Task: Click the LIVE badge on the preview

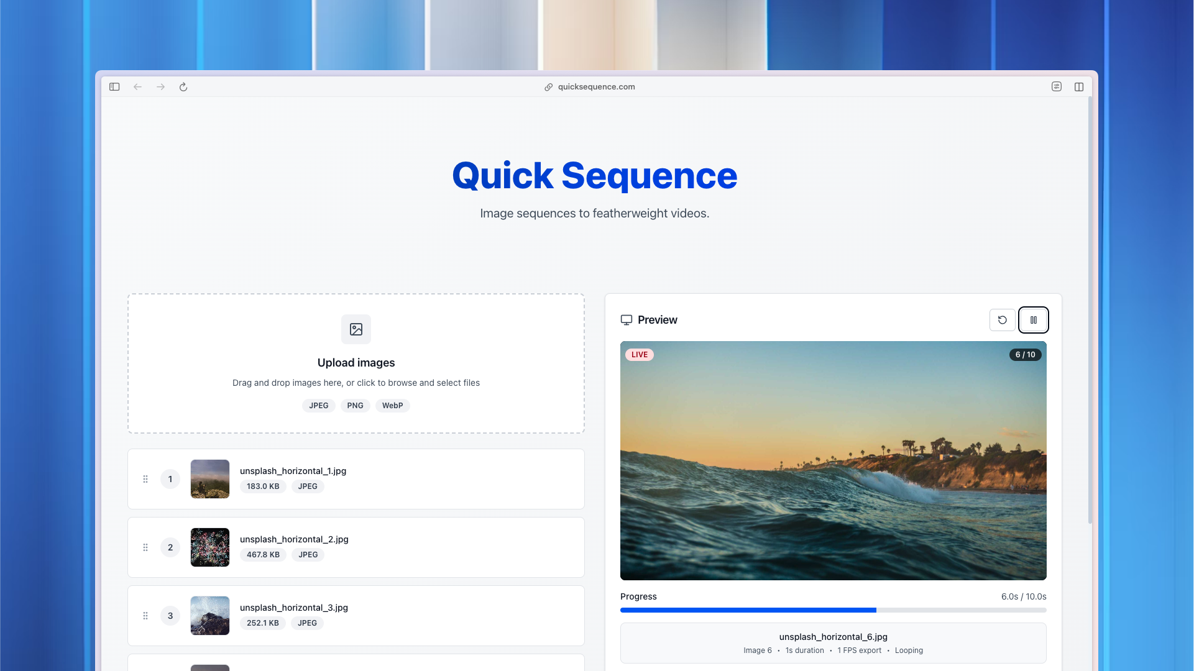Action: tap(640, 355)
